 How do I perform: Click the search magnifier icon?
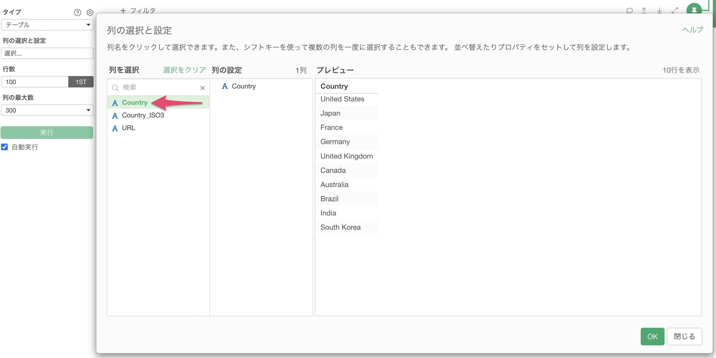pyautogui.click(x=115, y=88)
